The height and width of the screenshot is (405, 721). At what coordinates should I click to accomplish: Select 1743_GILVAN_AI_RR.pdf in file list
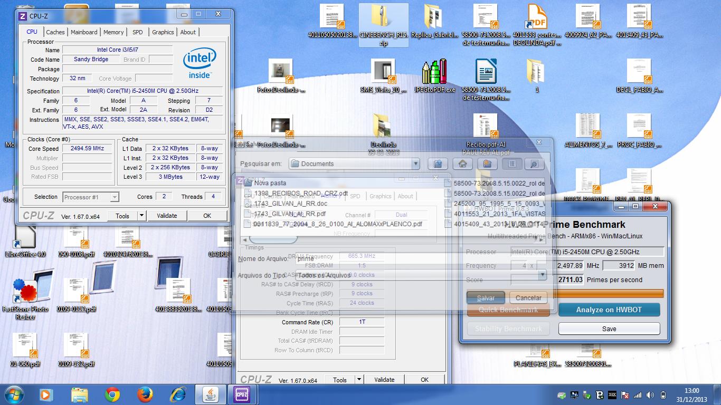pyautogui.click(x=285, y=214)
